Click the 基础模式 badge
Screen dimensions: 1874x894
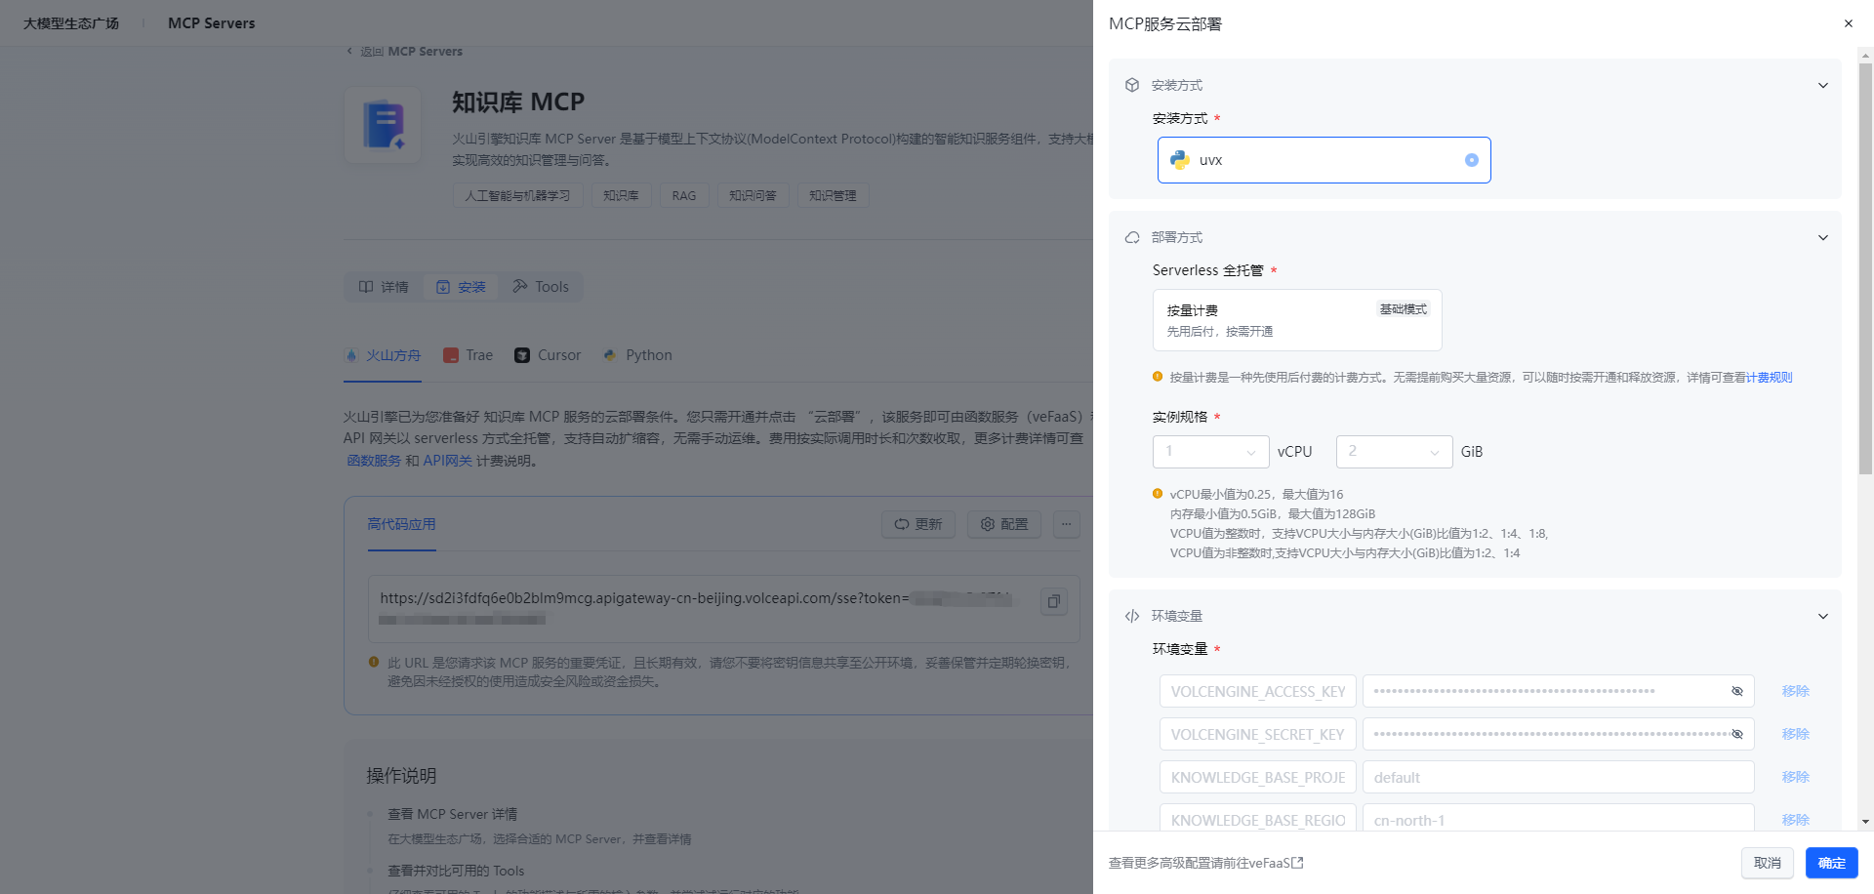[1404, 309]
